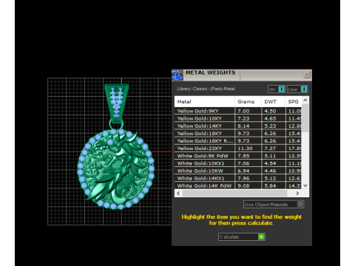Select the Yellow Gold:22KY row
Screen dimensions: 355x266
238,149
